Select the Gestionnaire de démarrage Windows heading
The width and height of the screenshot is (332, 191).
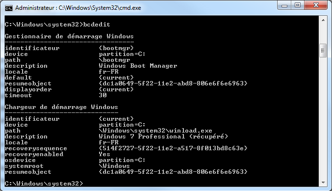(69, 36)
